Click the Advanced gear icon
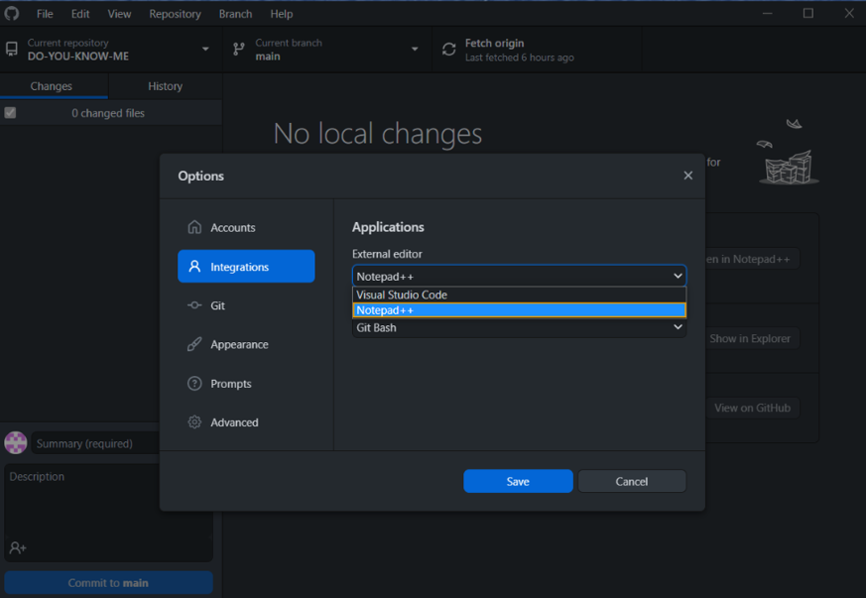This screenshot has width=866, height=598. pyautogui.click(x=194, y=422)
